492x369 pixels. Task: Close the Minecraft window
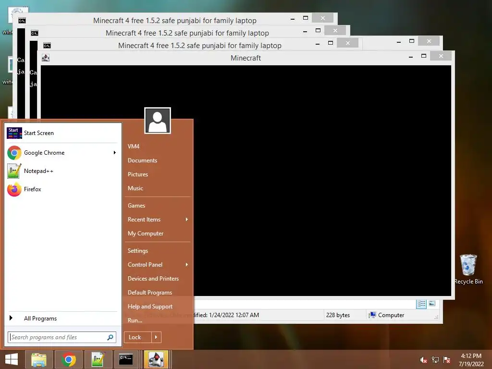(x=441, y=56)
